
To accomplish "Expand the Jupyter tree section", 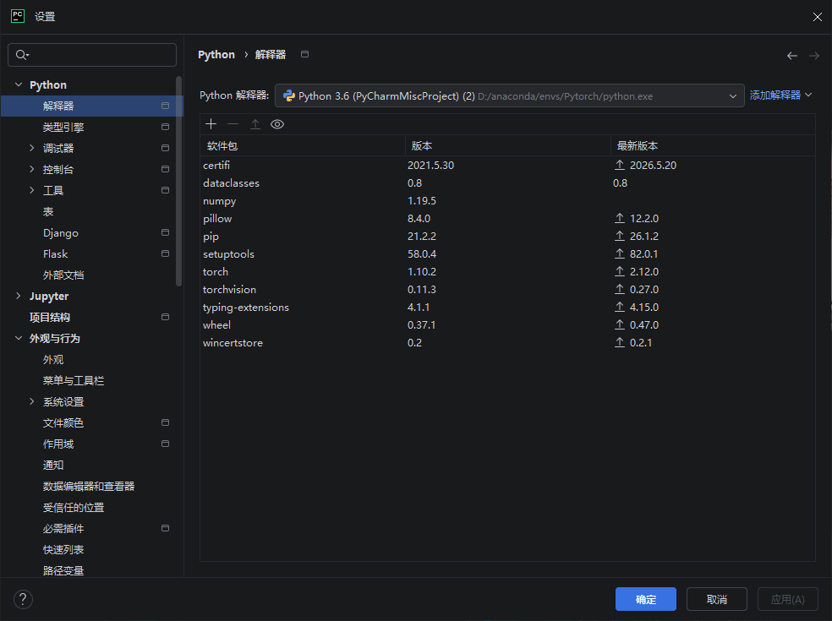I will 19,296.
